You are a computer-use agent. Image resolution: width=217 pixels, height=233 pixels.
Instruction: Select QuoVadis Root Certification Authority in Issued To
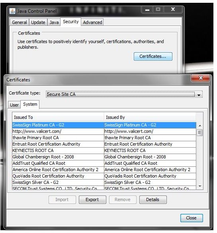pyautogui.click(x=58, y=176)
